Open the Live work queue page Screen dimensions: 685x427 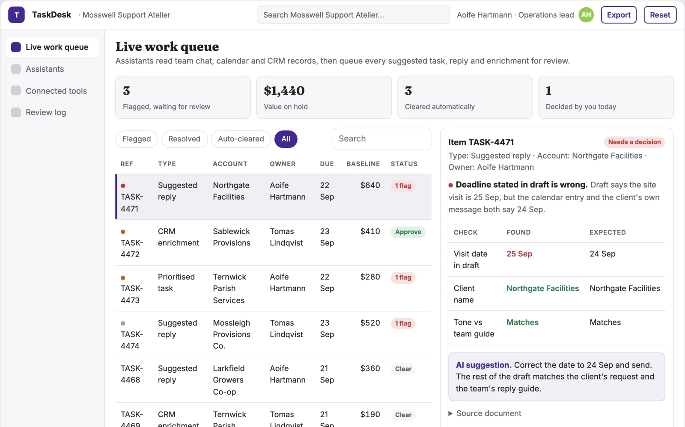coord(52,47)
